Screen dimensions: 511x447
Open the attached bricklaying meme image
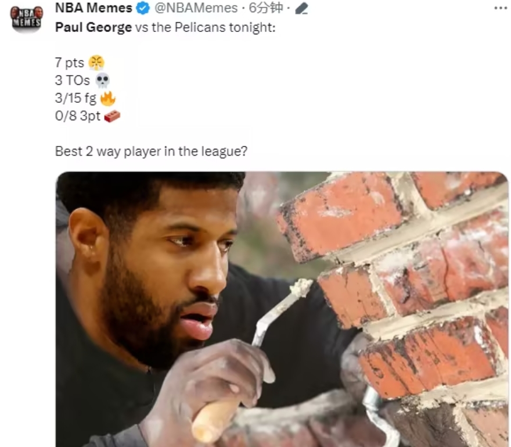click(x=282, y=309)
